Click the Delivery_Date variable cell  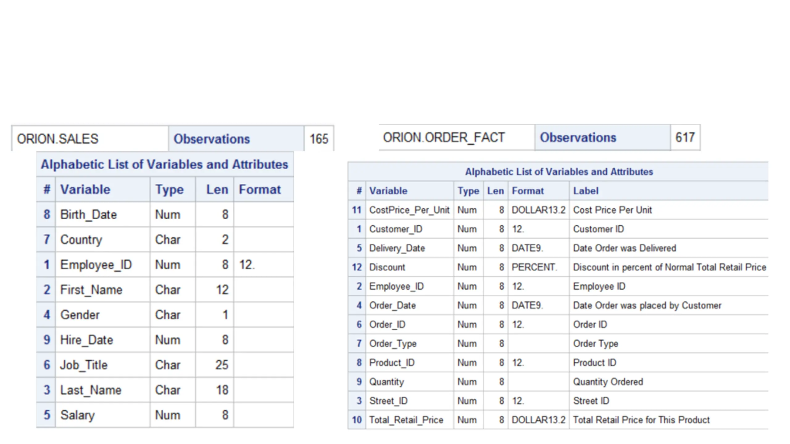(410, 248)
